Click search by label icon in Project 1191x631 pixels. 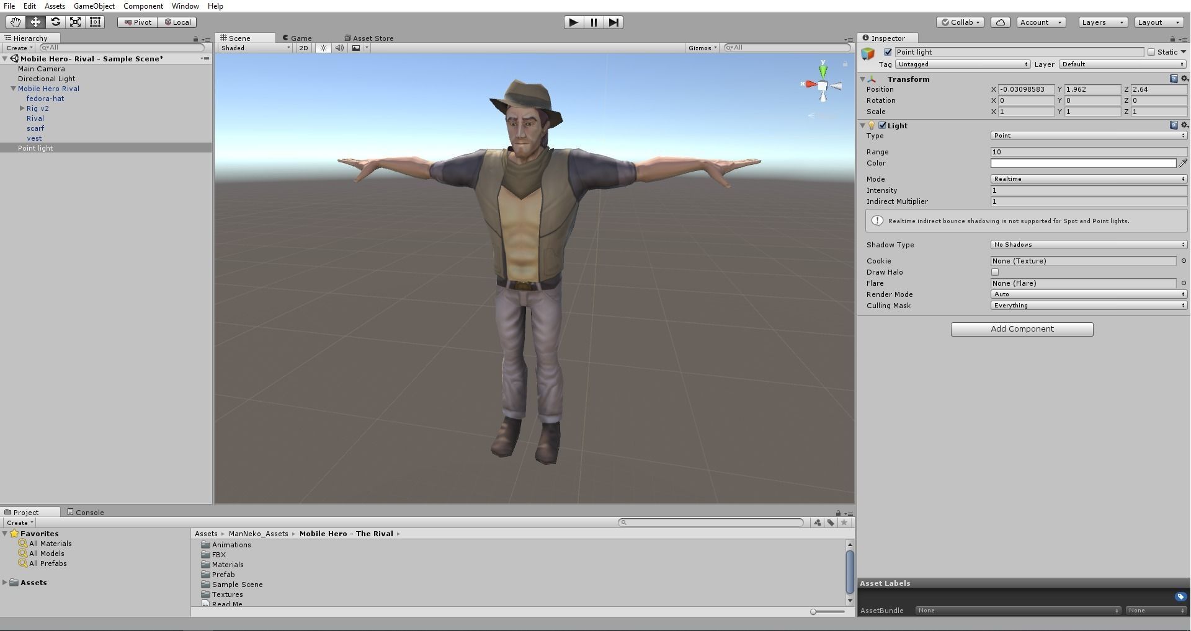[x=831, y=523]
